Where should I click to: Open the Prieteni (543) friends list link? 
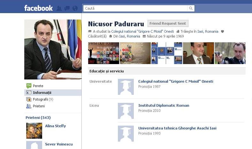[x=38, y=118]
